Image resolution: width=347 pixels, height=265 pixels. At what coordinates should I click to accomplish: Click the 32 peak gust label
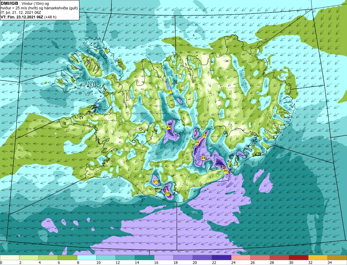204,135
